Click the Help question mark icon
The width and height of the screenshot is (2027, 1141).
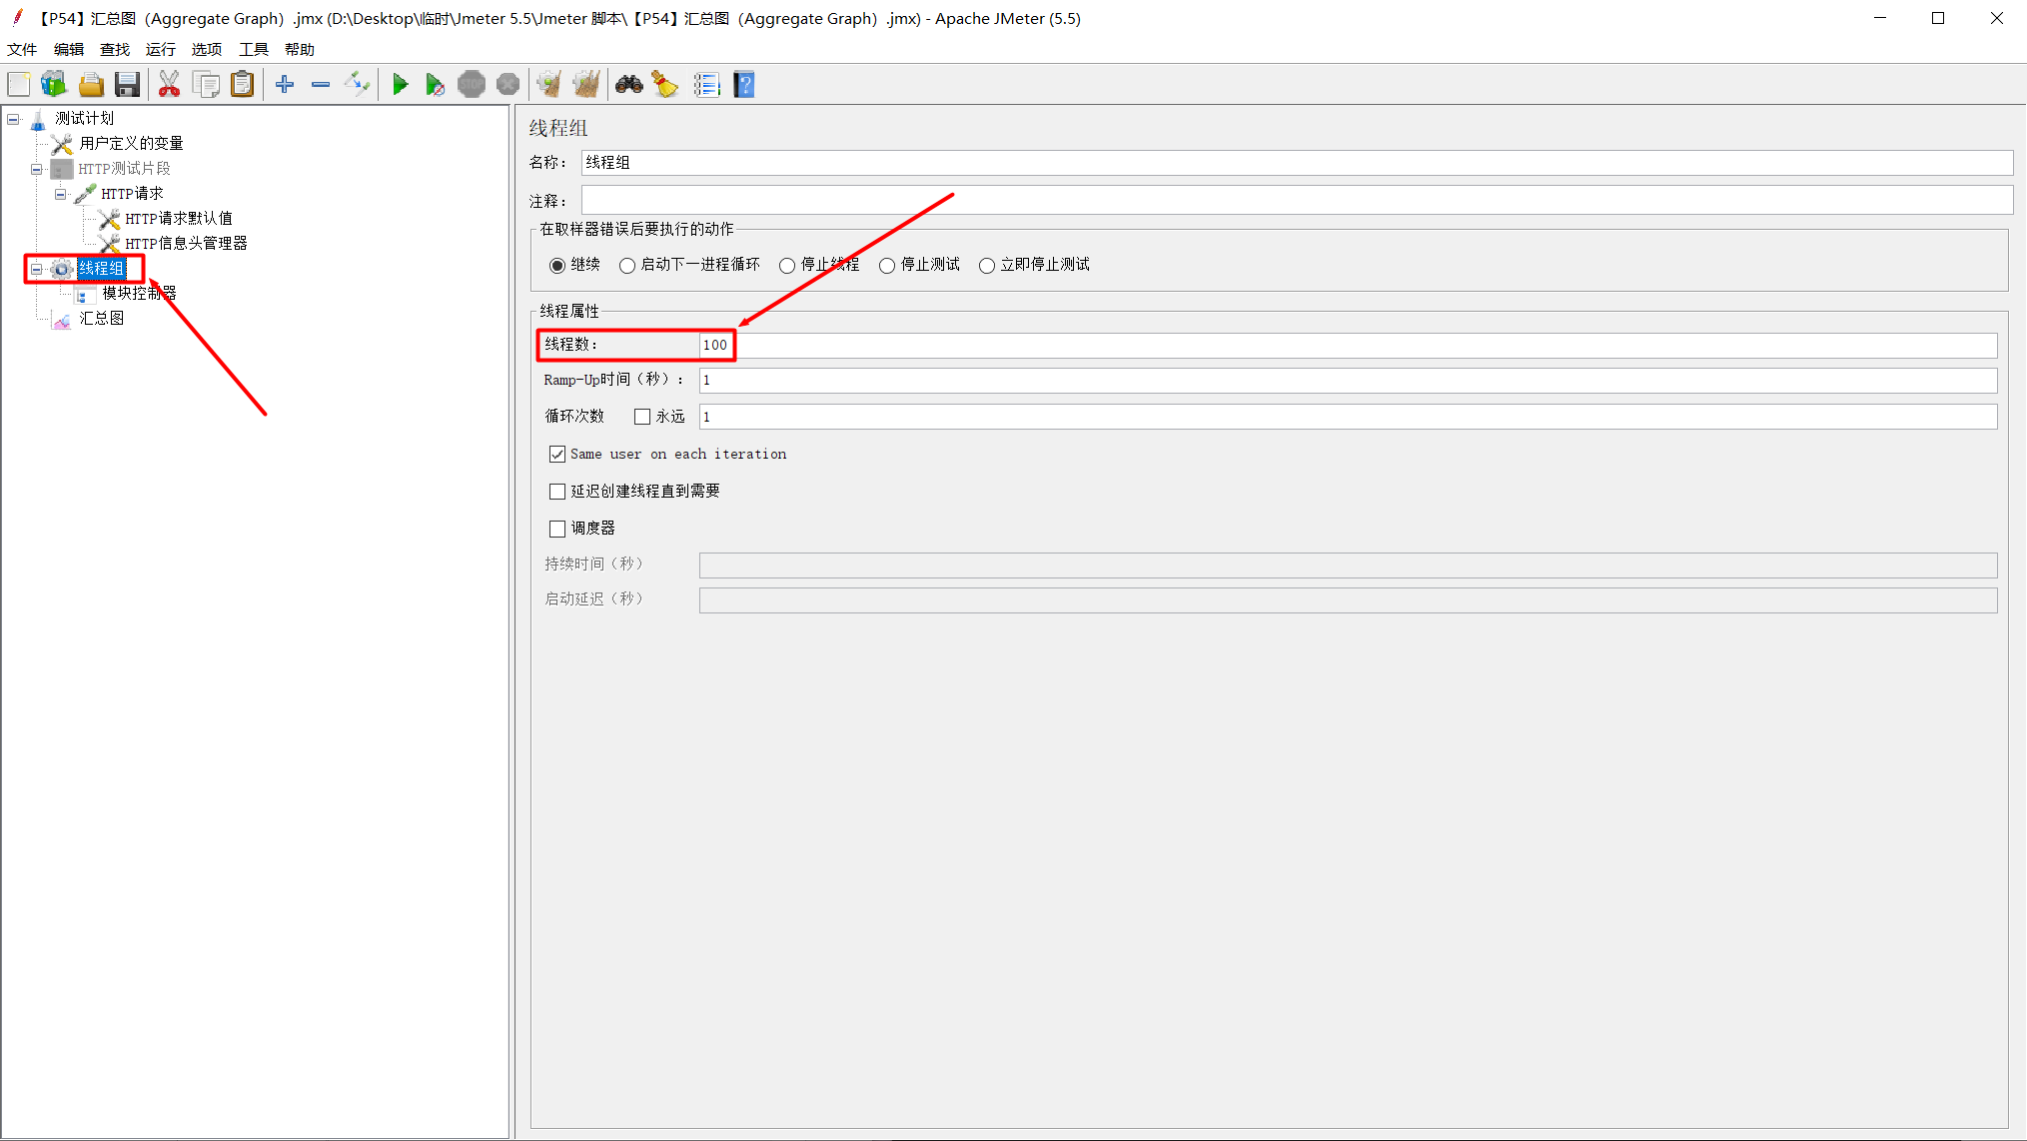[x=744, y=85]
